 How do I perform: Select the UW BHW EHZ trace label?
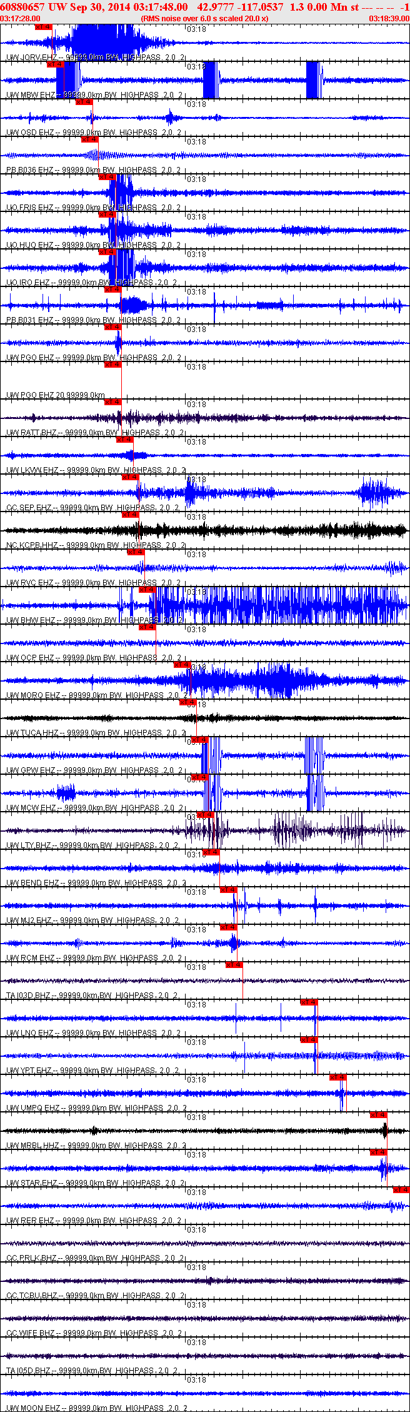[94, 620]
